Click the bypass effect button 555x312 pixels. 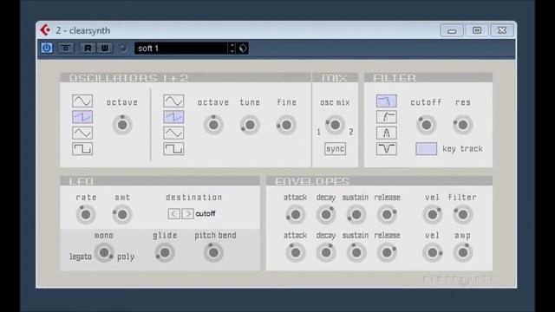click(66, 48)
